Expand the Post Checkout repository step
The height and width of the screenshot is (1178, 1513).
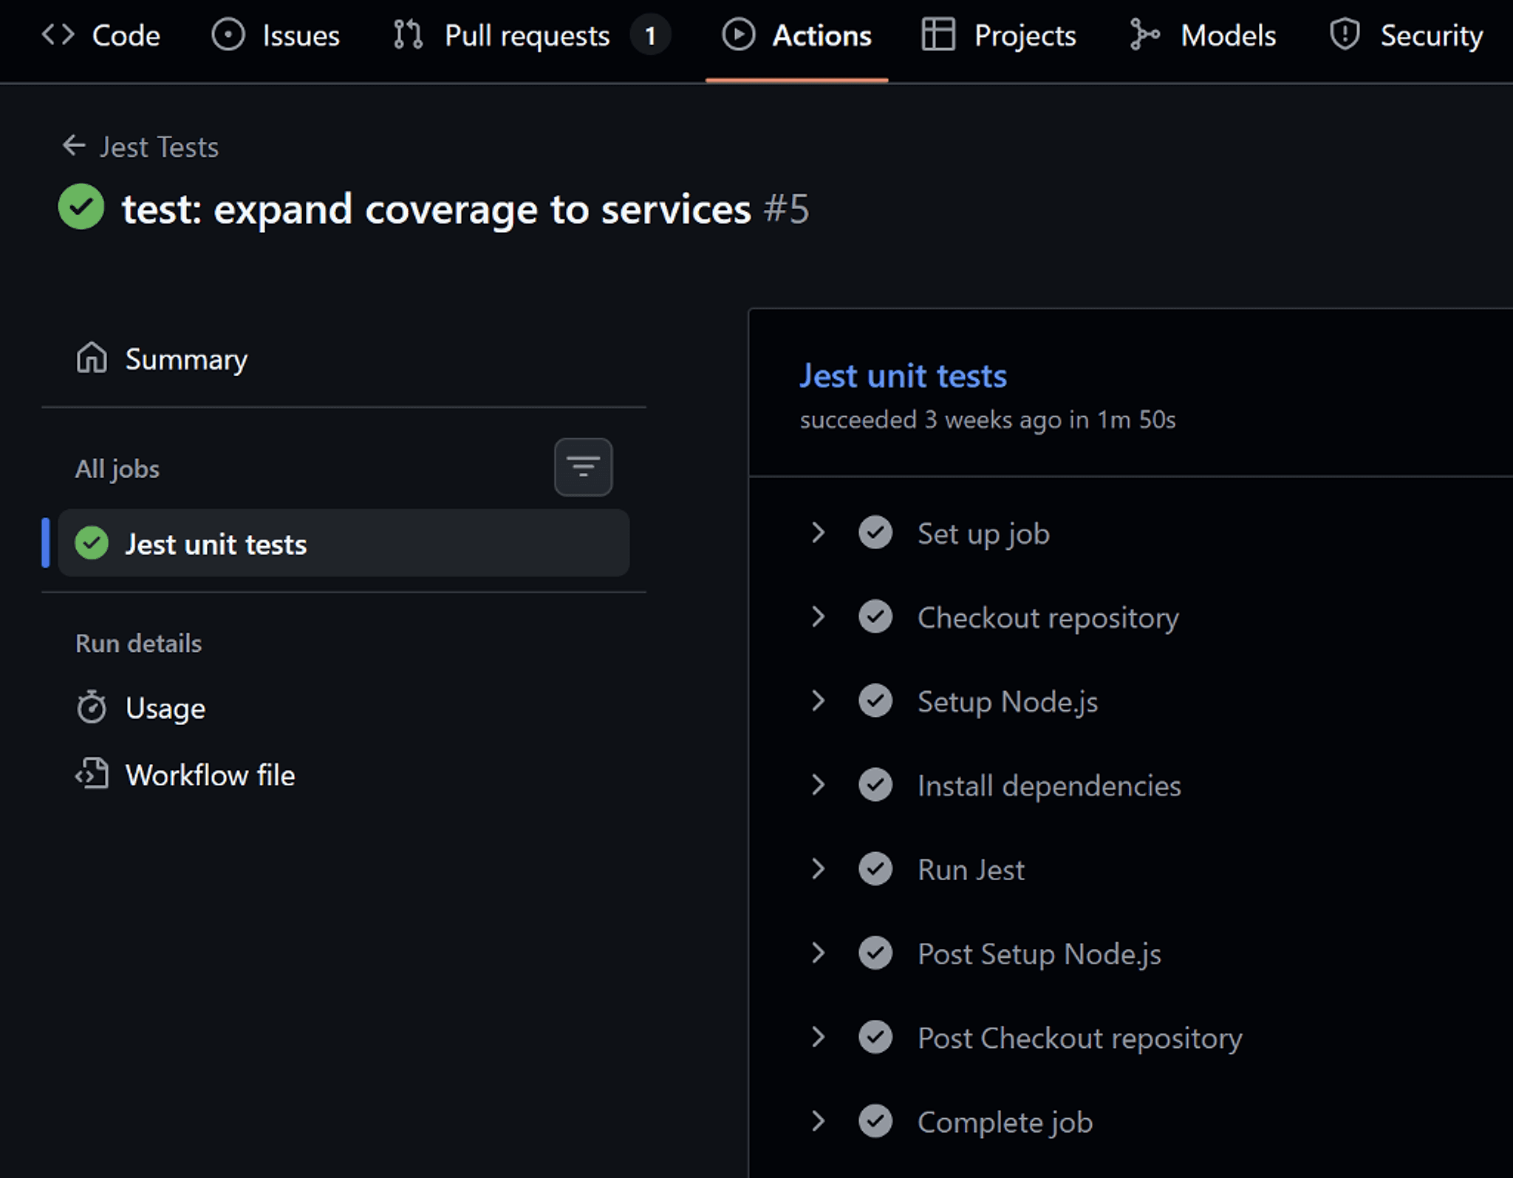pos(818,1038)
